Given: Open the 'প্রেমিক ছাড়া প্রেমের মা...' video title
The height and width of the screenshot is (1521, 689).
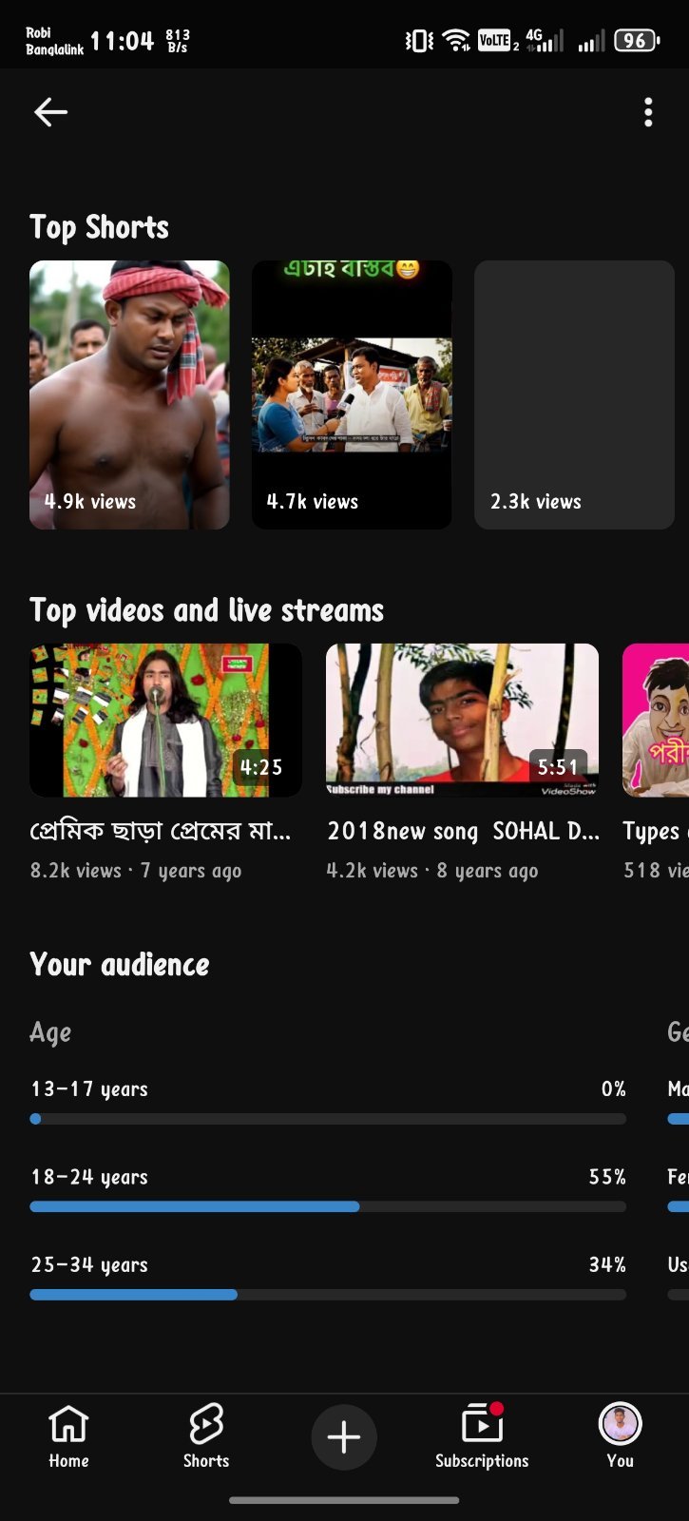Looking at the screenshot, I should pos(161,832).
